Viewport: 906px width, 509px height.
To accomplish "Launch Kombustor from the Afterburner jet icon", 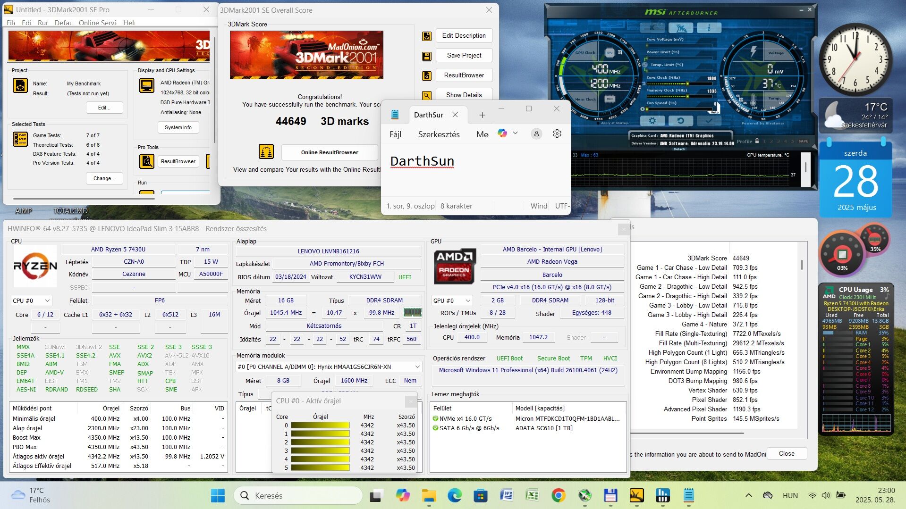I will pos(680,27).
